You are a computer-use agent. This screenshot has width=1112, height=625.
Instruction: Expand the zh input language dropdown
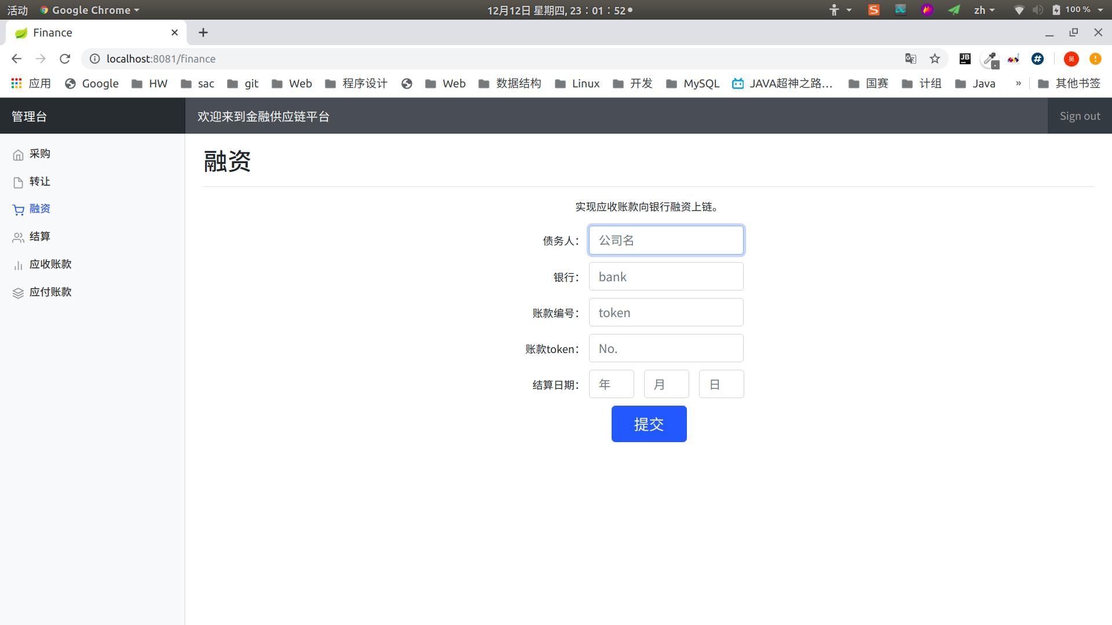[984, 10]
